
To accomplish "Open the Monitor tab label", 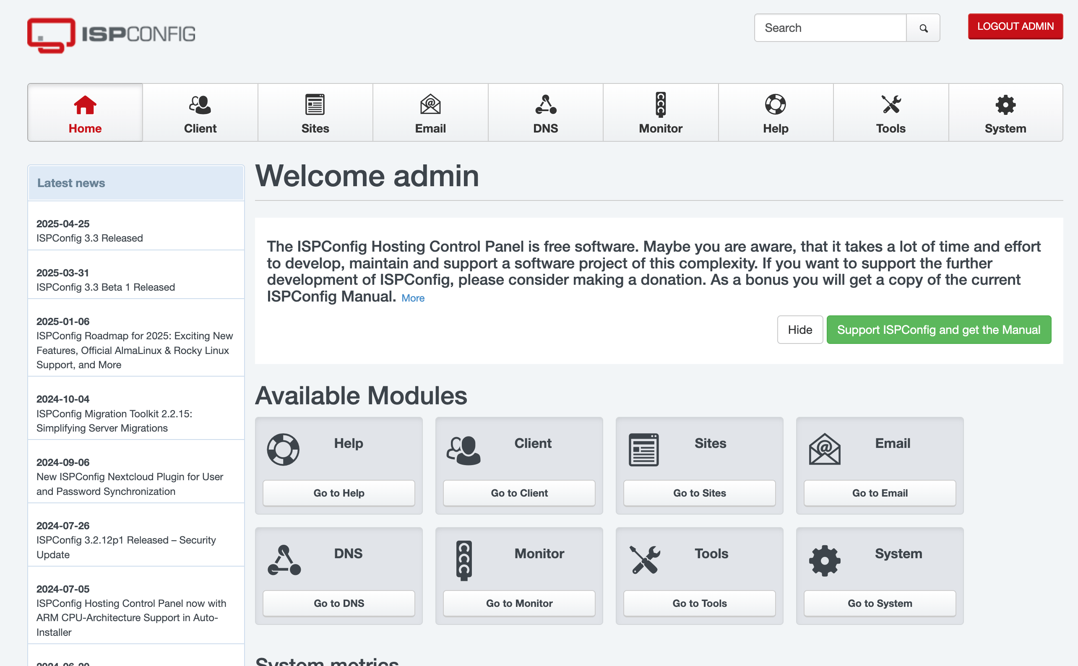I will (661, 129).
